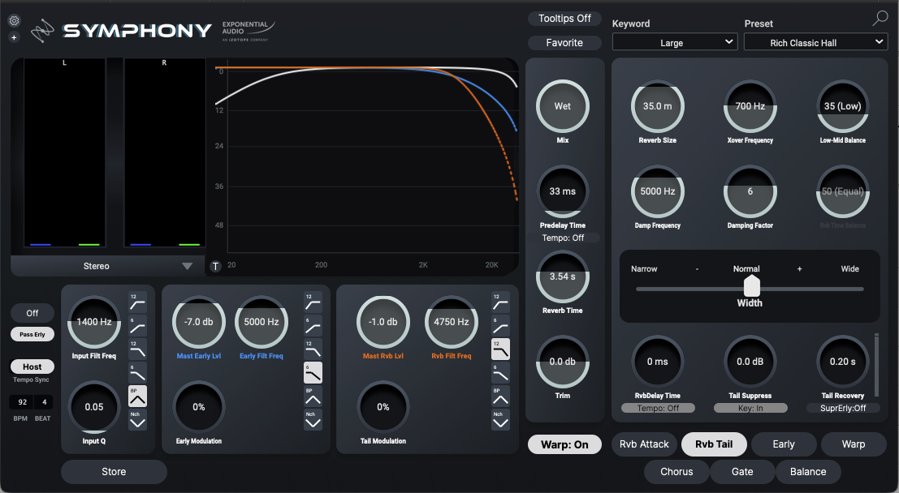
Task: Click the 5000 Hz Damp Frequency knob
Action: 658,191
